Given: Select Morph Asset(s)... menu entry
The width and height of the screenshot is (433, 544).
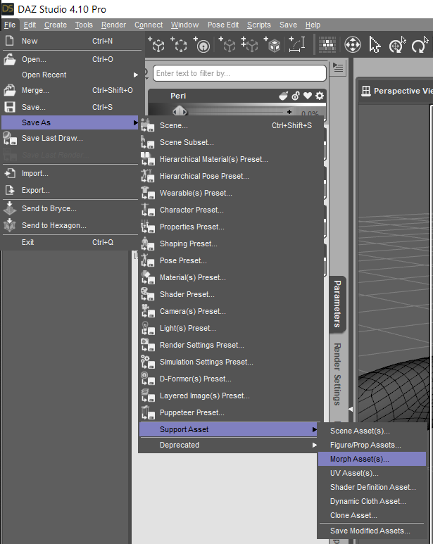Looking at the screenshot, I should click(x=372, y=459).
